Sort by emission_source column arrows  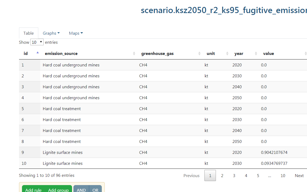point(134,53)
